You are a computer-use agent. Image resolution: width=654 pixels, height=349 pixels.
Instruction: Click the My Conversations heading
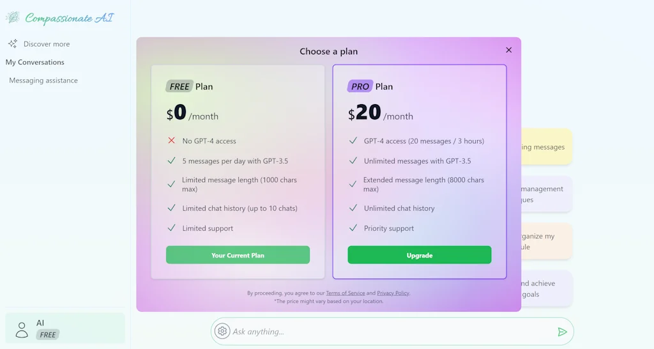click(x=35, y=62)
